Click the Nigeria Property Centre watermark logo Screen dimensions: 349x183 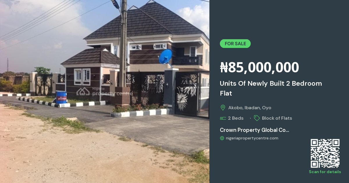click(104, 92)
